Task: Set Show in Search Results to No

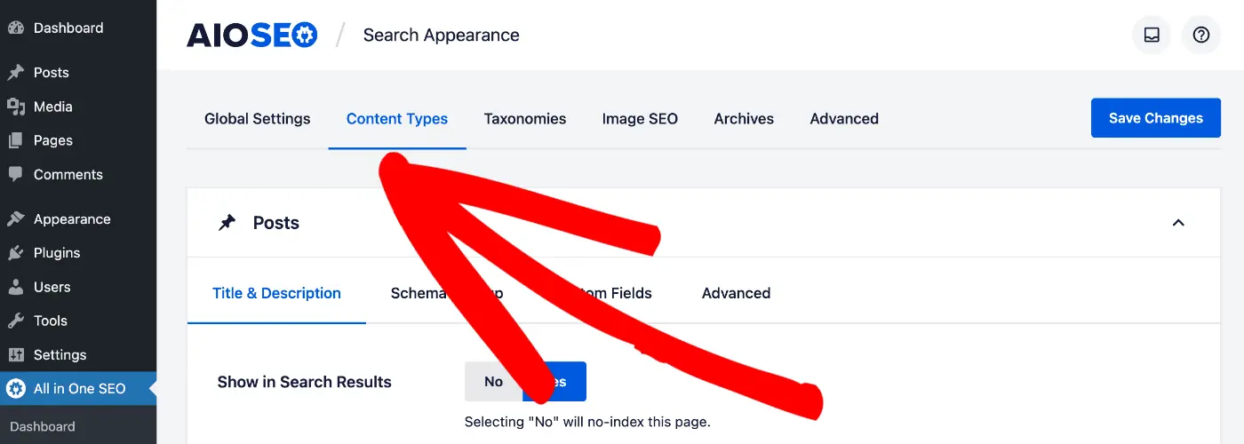Action: point(493,382)
